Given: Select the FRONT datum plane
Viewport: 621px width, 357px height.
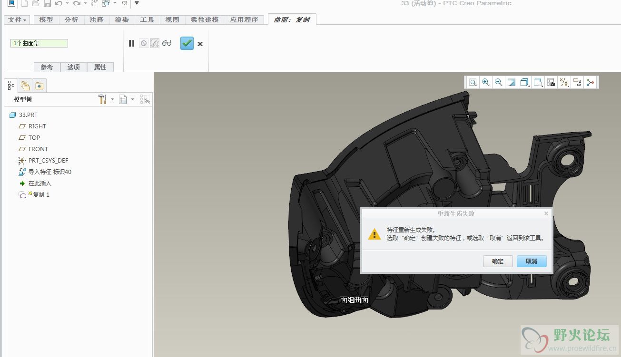Looking at the screenshot, I should (33, 149).
